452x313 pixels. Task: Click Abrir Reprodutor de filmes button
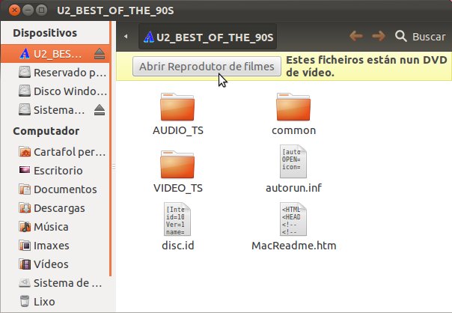tap(207, 67)
